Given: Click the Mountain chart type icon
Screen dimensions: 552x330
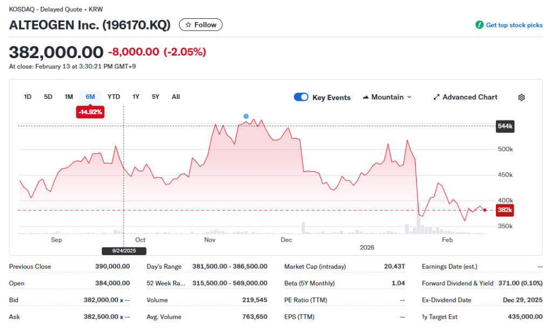Looking at the screenshot, I should click(x=366, y=97).
